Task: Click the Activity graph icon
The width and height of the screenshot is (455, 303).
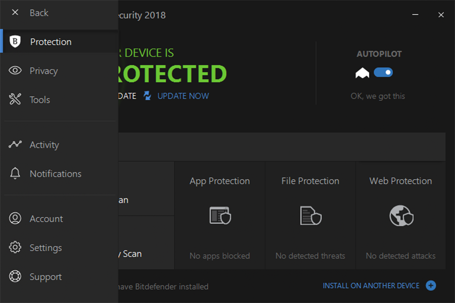Action: pyautogui.click(x=15, y=144)
